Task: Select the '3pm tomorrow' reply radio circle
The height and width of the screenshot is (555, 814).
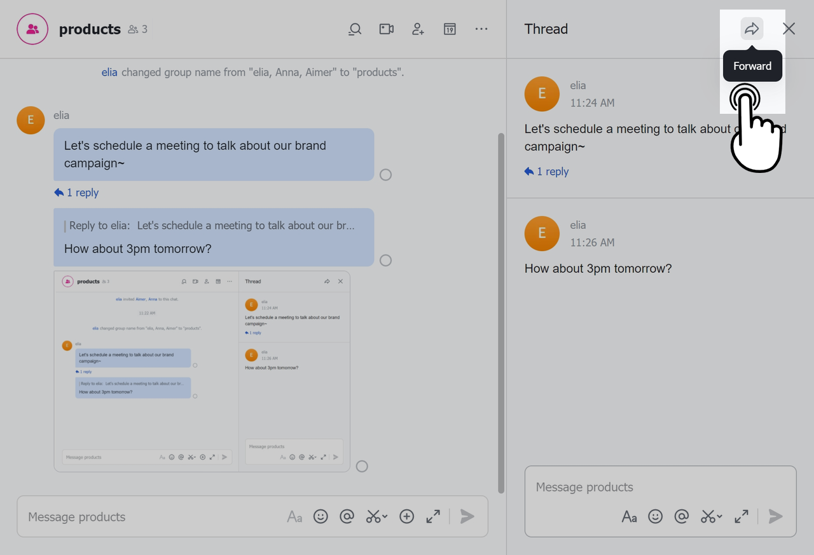Action: pos(385,260)
